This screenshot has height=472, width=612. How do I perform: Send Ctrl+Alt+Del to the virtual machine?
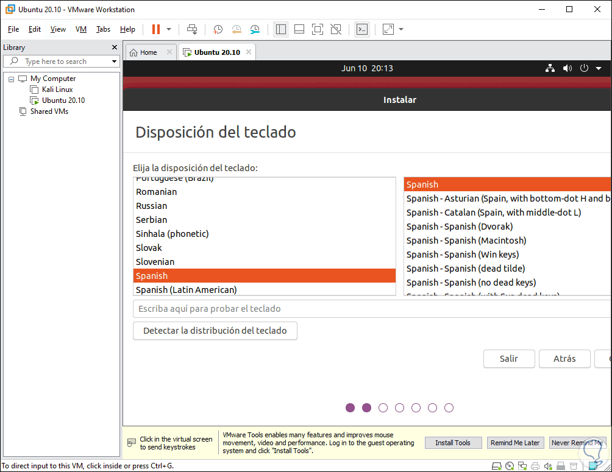point(192,29)
